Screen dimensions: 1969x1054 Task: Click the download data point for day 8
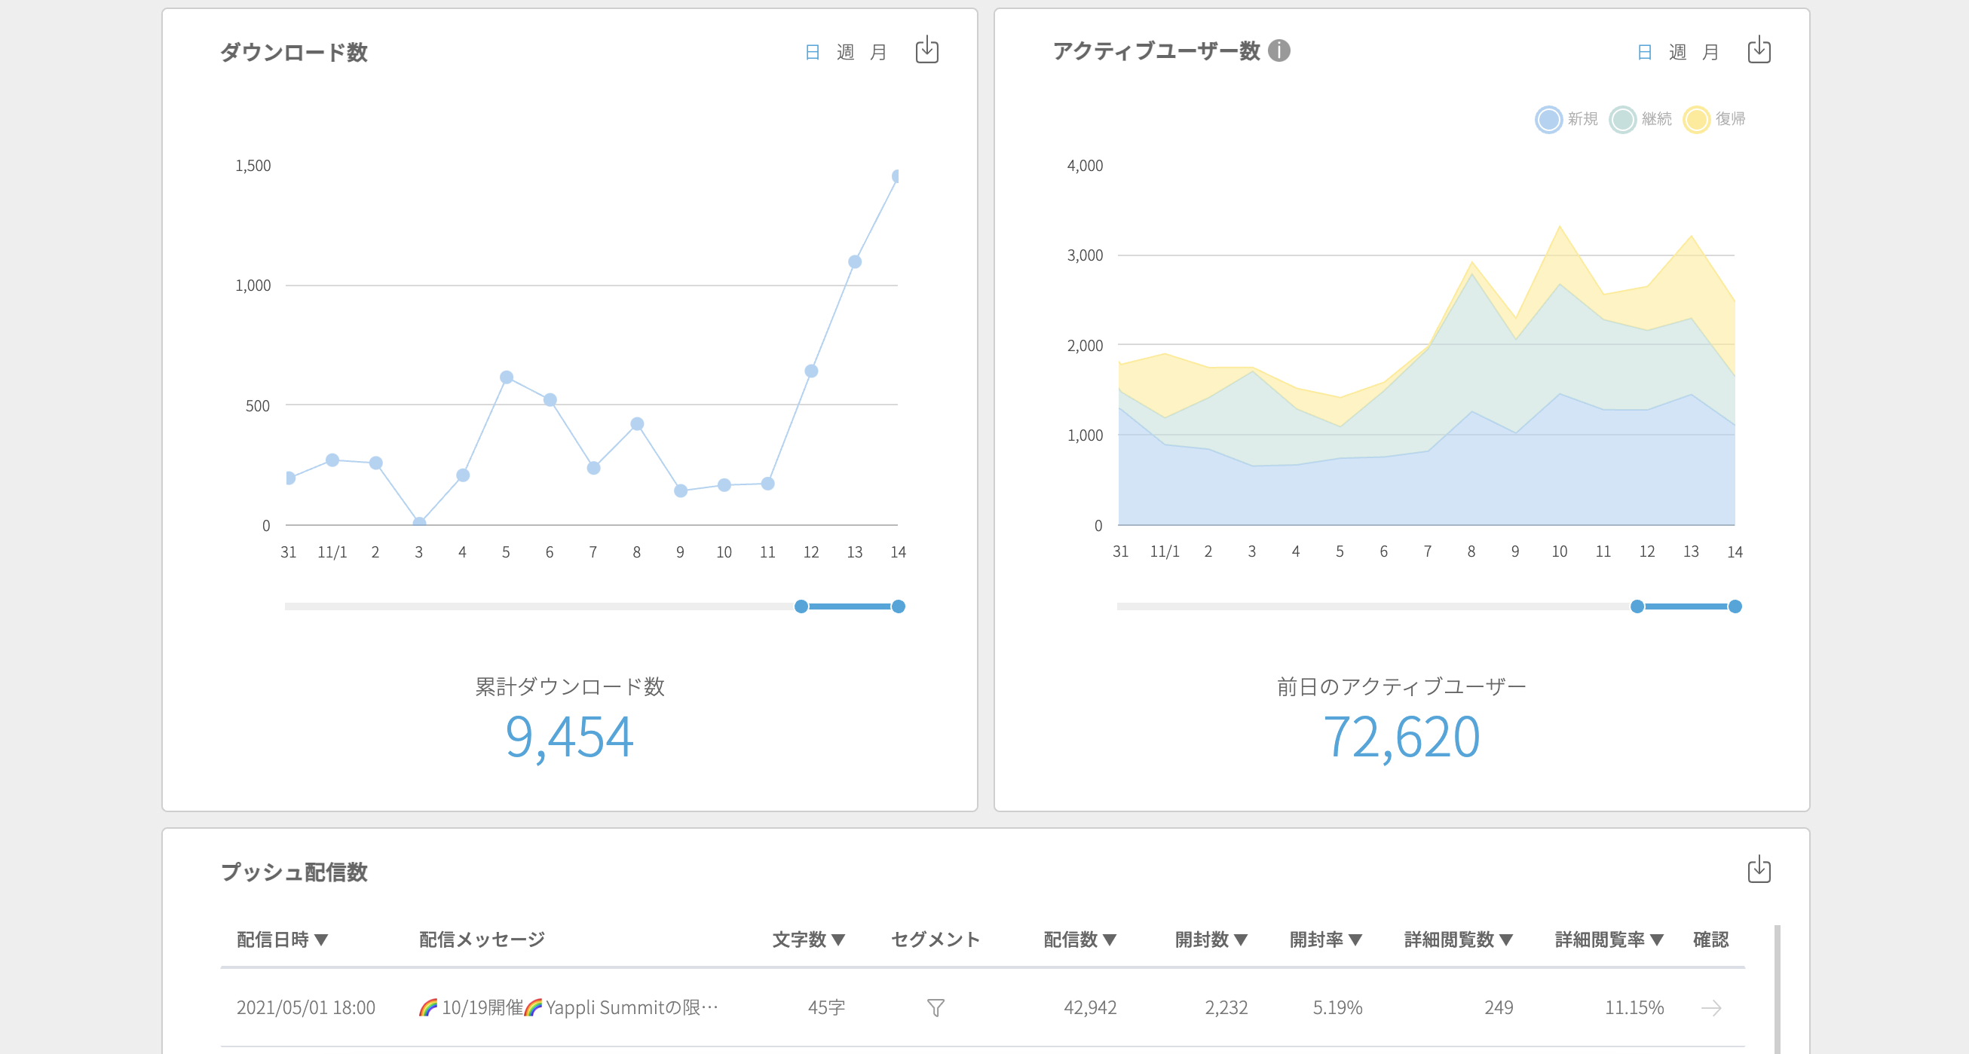pyautogui.click(x=638, y=424)
